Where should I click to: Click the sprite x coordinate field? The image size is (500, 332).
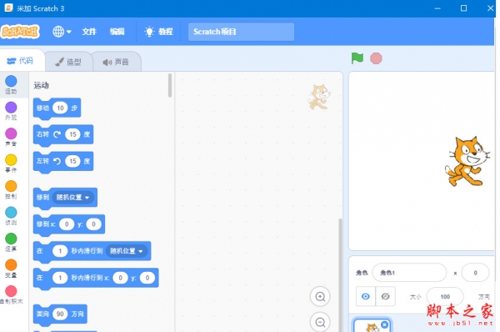475,273
